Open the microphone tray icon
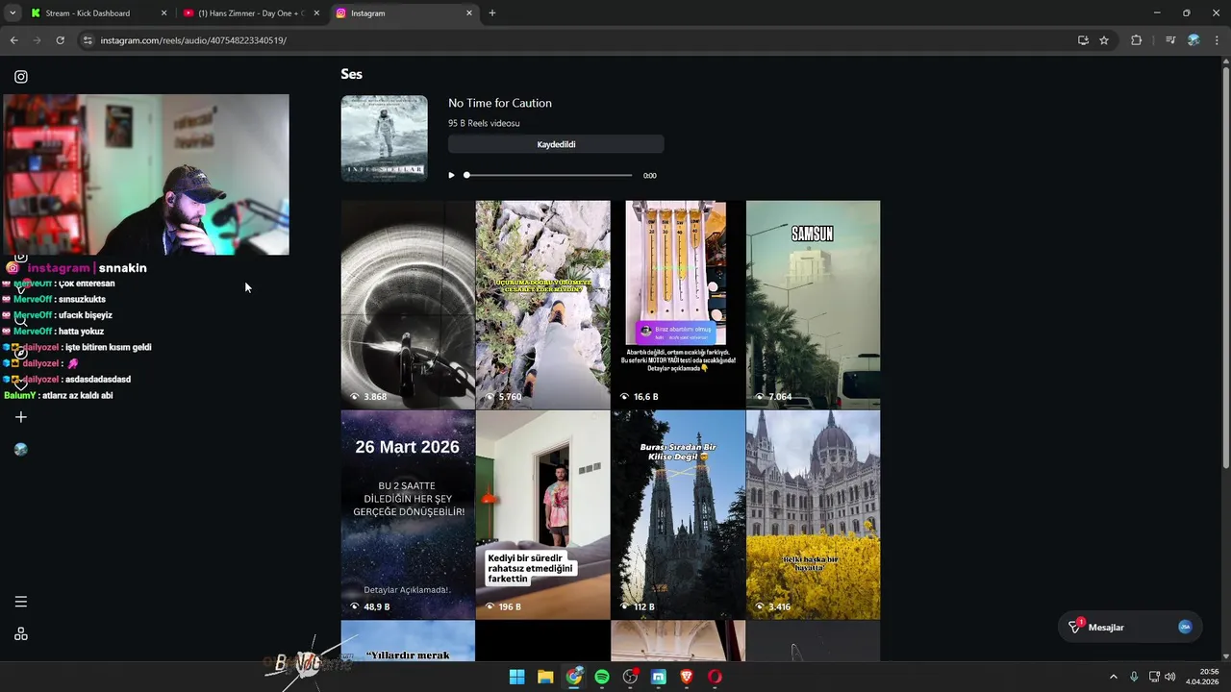 pyautogui.click(x=1135, y=677)
